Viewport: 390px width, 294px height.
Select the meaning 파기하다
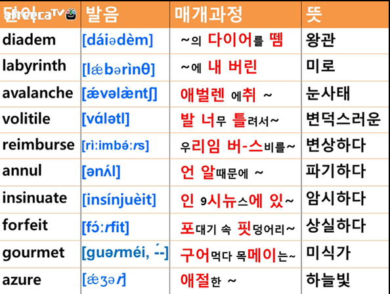[x=336, y=171]
